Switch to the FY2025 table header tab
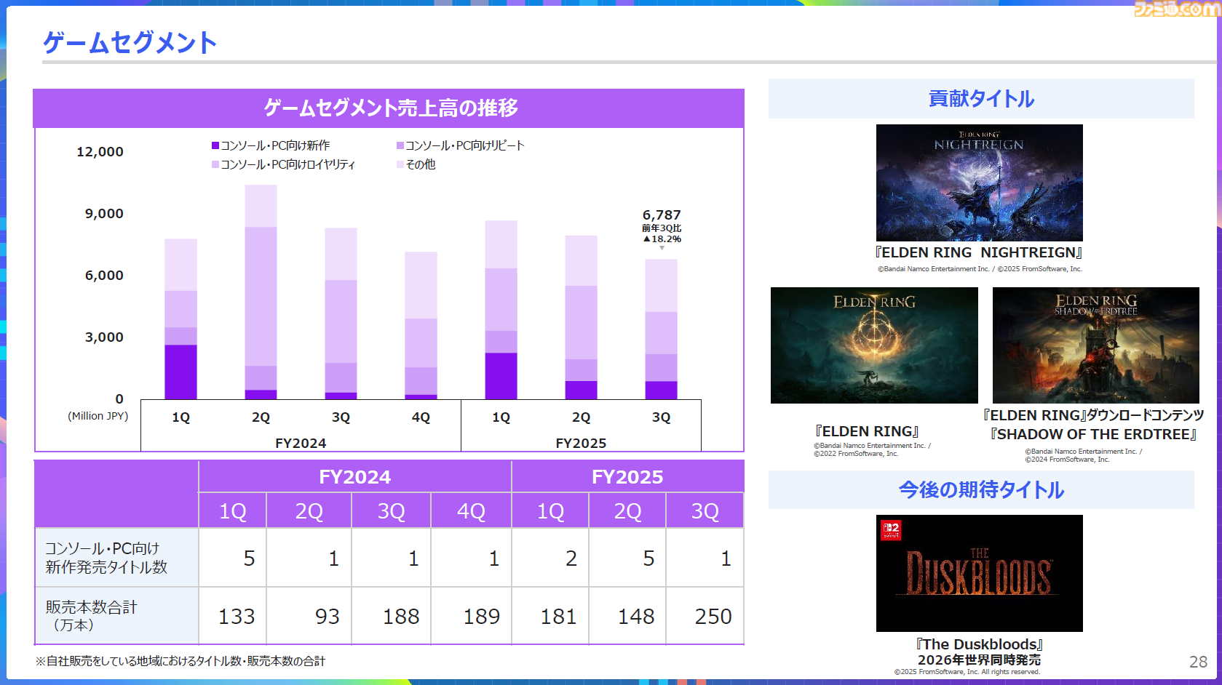The height and width of the screenshot is (685, 1222). 627,477
